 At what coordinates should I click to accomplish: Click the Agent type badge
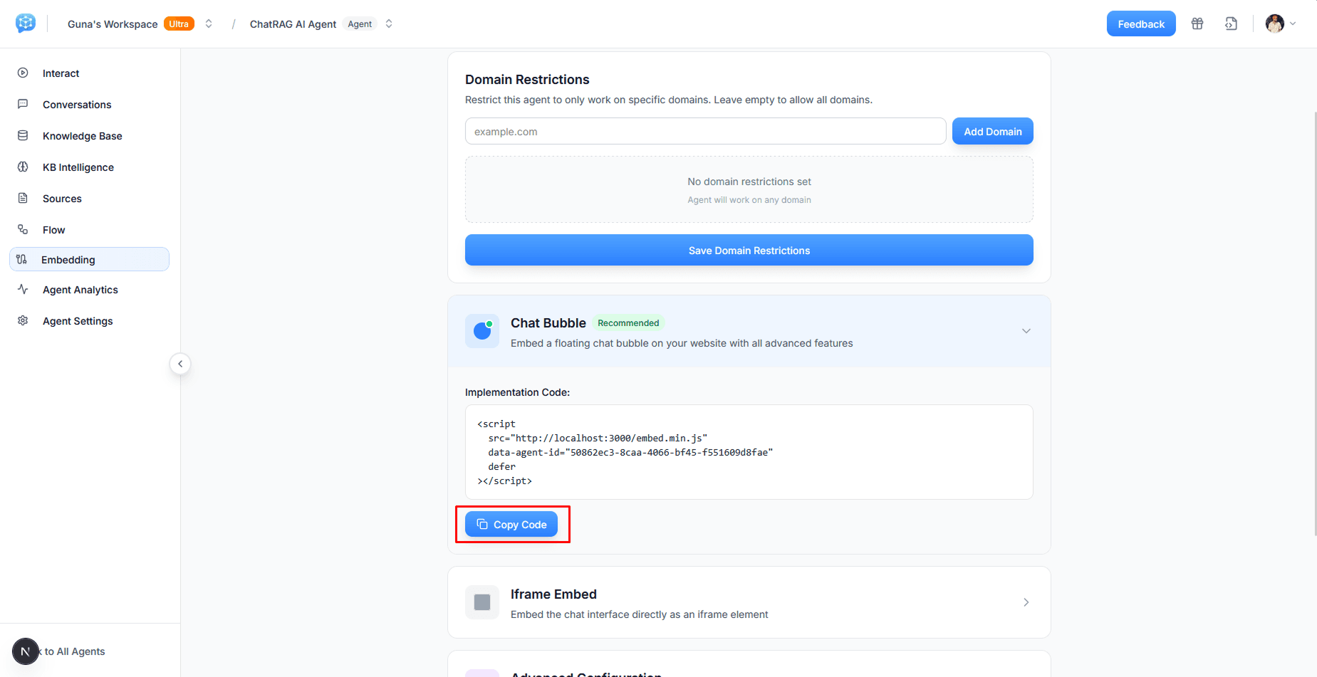(x=360, y=24)
